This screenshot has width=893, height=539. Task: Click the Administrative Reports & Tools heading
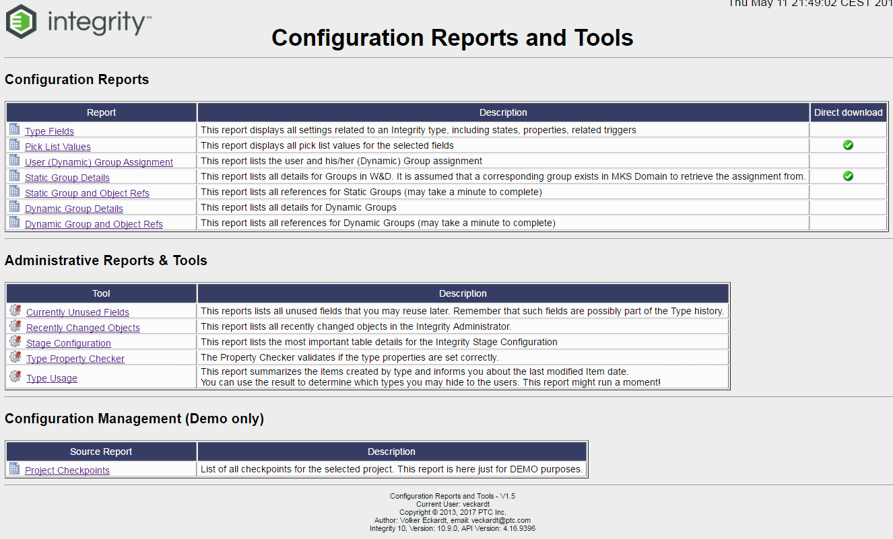(x=106, y=260)
